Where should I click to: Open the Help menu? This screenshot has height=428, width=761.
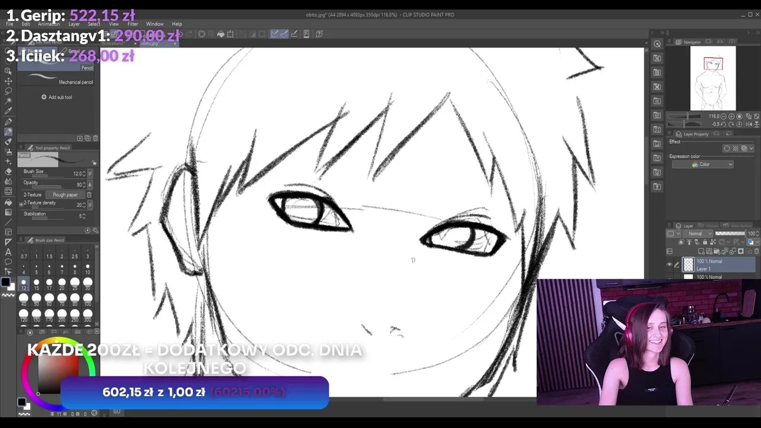177,24
